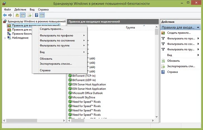The image size is (203, 130).
Task: Open the Фильтровать по группе submenu arrow
Action: pos(84,45)
